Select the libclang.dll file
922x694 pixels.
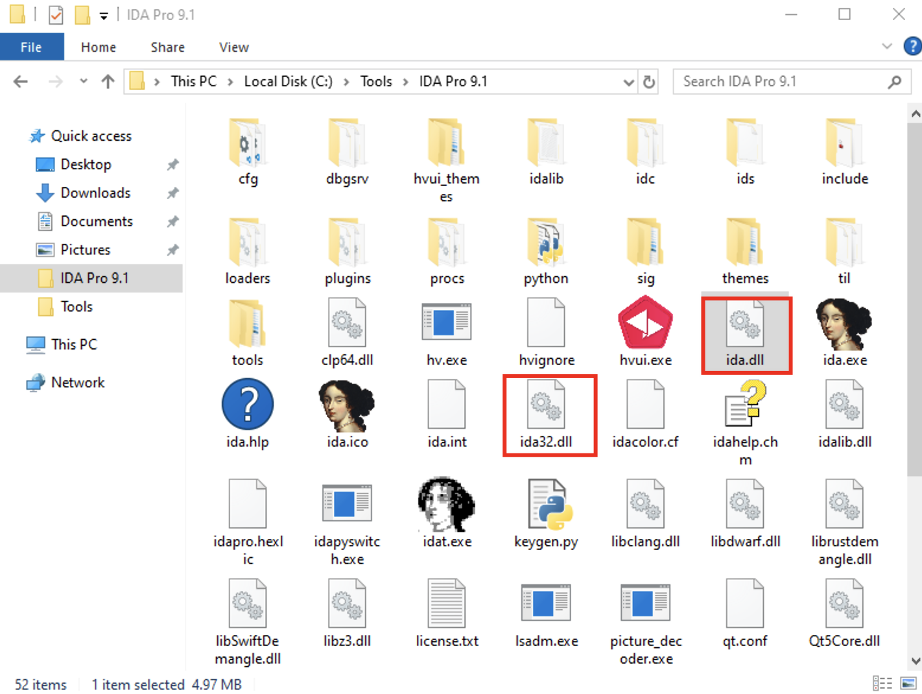(x=646, y=514)
